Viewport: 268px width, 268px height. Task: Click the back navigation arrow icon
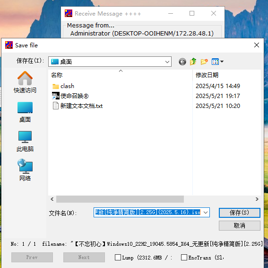click(x=182, y=62)
